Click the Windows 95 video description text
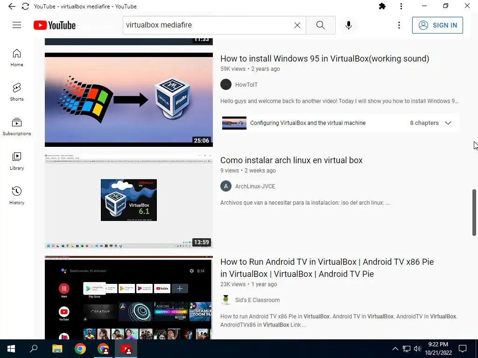This screenshot has height=358, width=478. 339,101
